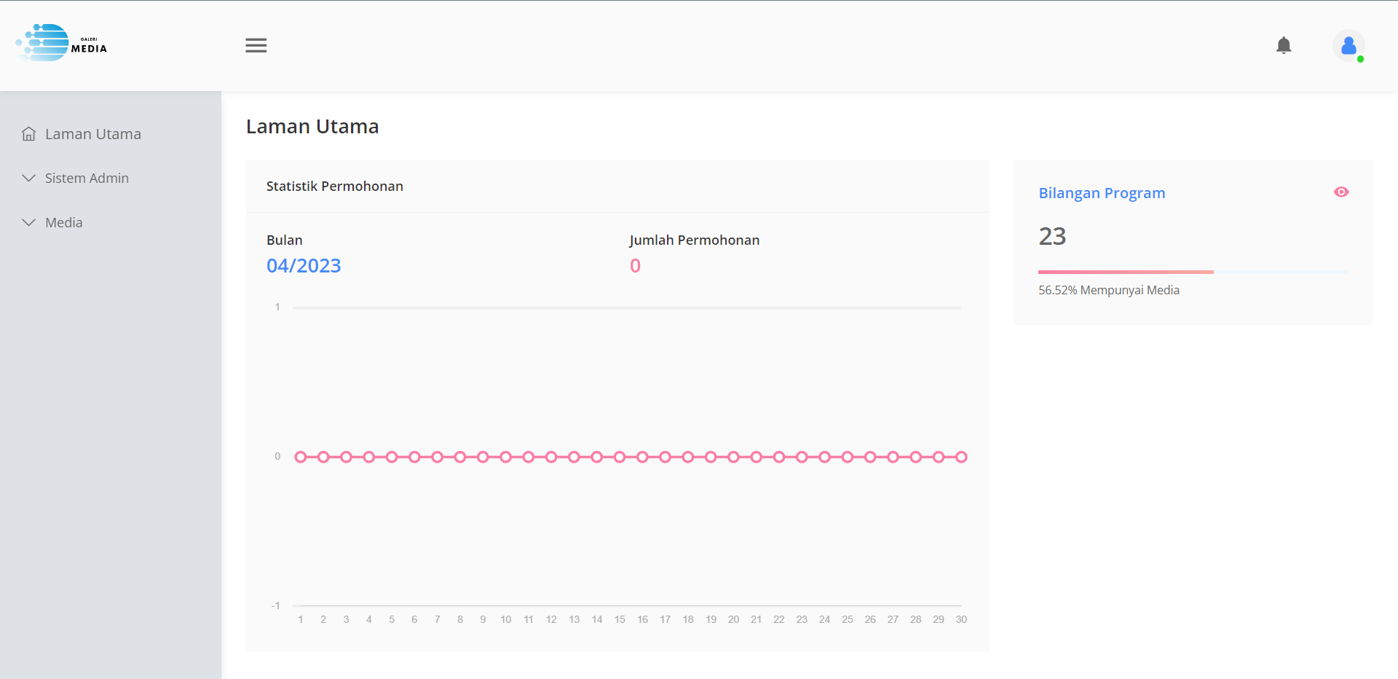1398x679 pixels.
Task: Expand the Media chevron
Action: (x=29, y=223)
